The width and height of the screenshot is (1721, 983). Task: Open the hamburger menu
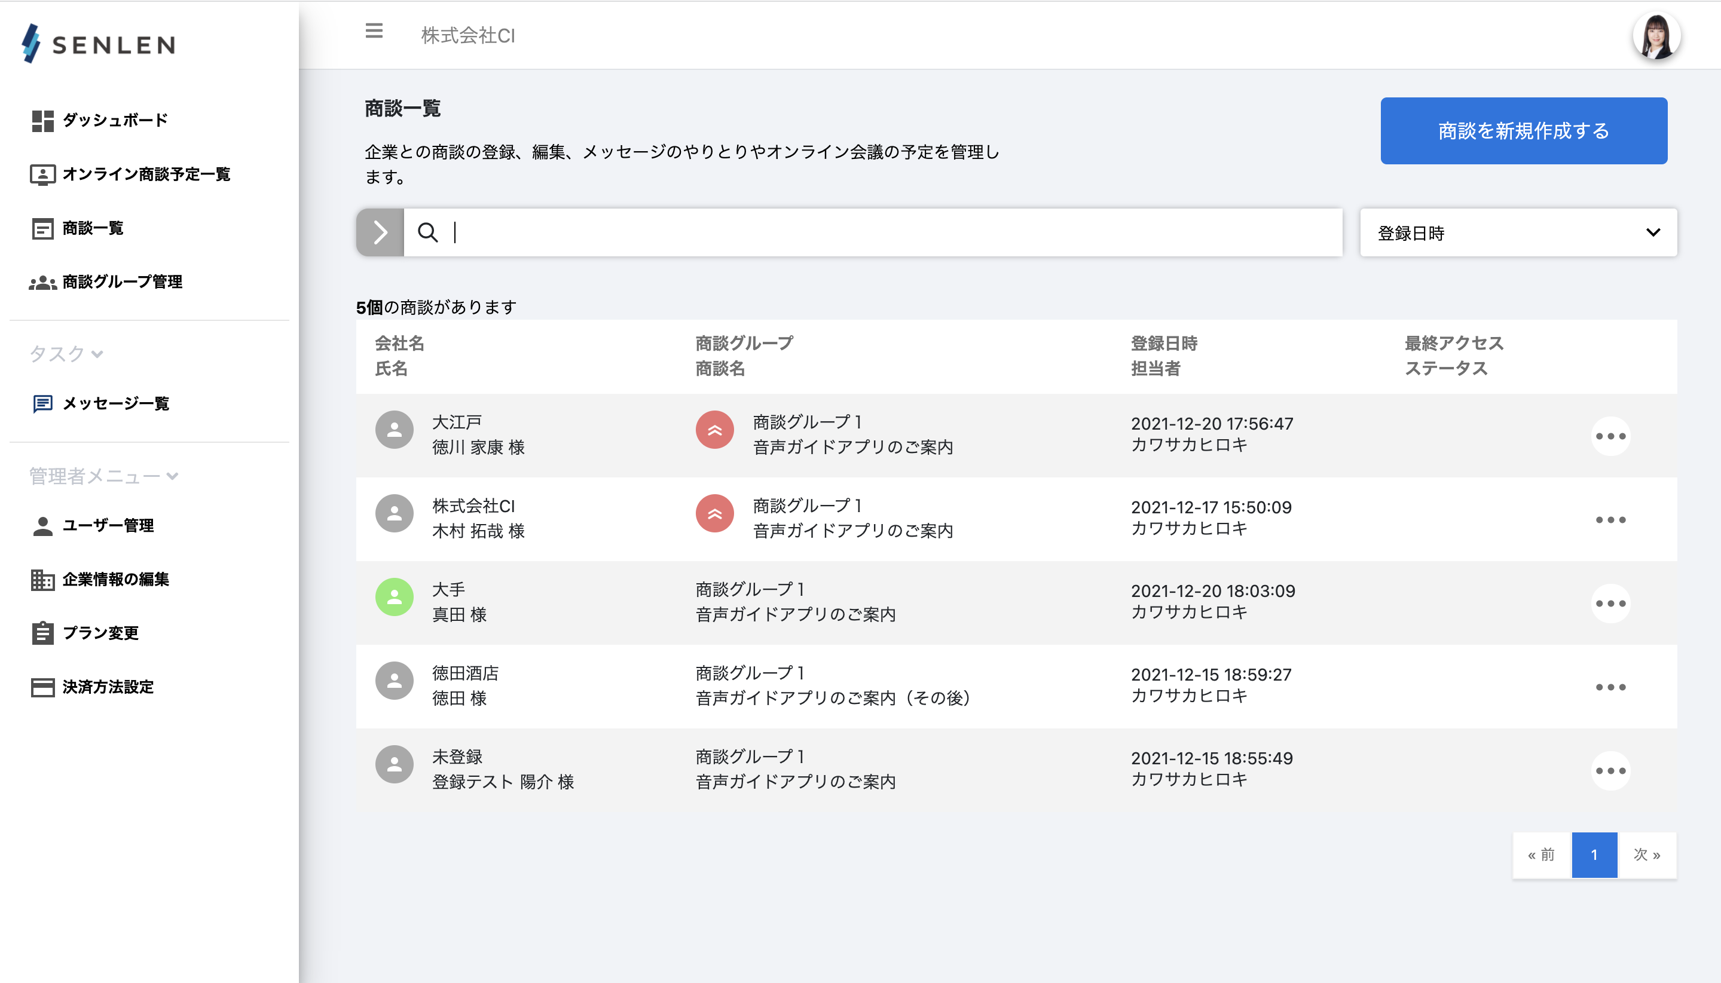(374, 31)
